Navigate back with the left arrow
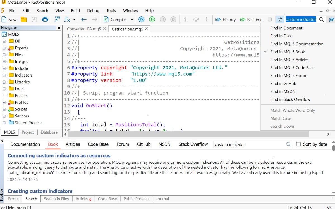335x209 pixels. click(84, 20)
